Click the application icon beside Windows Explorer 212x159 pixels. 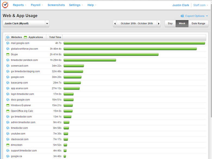(8, 105)
